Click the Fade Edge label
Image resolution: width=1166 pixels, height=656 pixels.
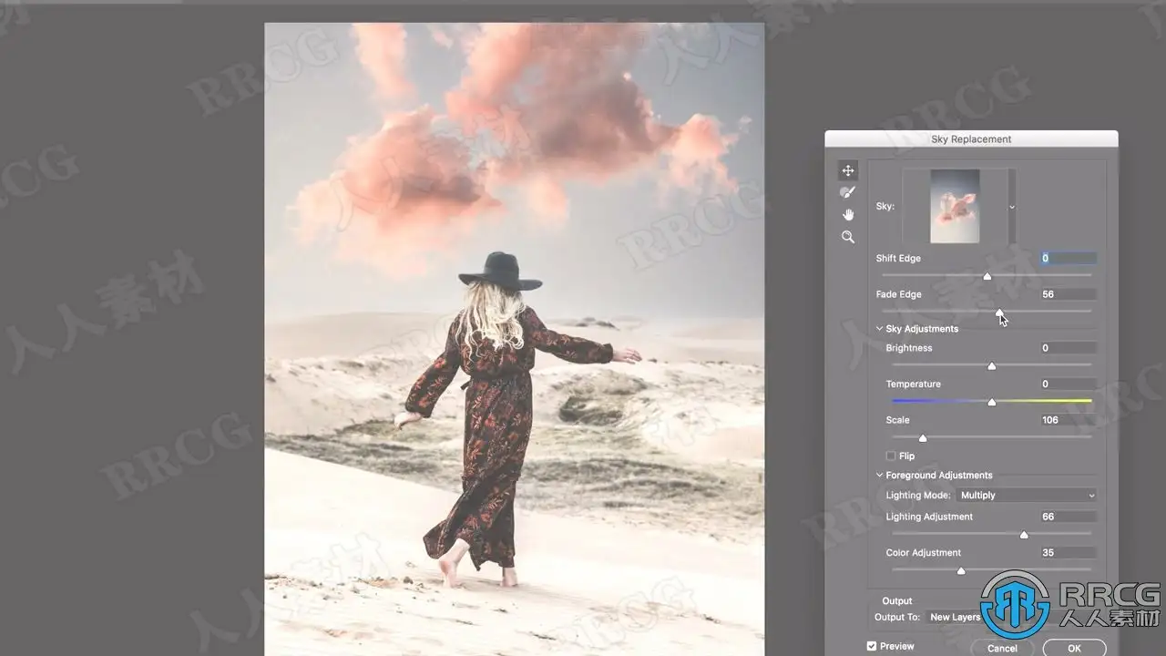[x=899, y=295]
